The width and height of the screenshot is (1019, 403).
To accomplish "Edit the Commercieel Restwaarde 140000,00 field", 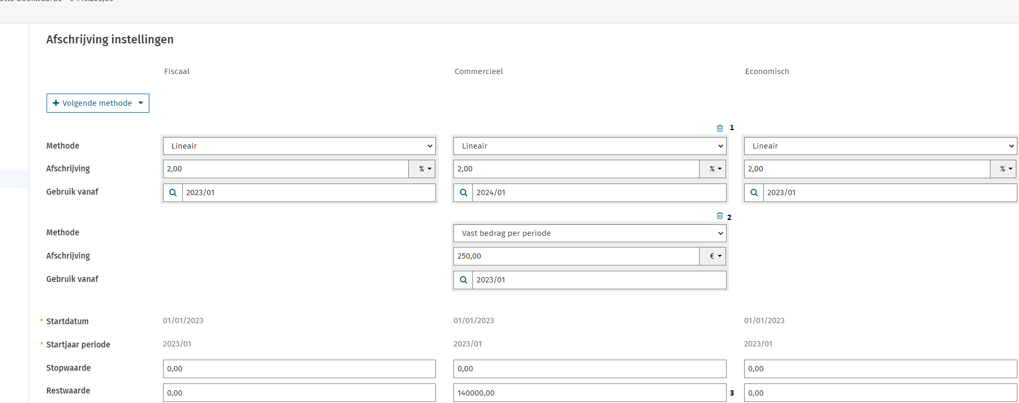I will [x=589, y=393].
